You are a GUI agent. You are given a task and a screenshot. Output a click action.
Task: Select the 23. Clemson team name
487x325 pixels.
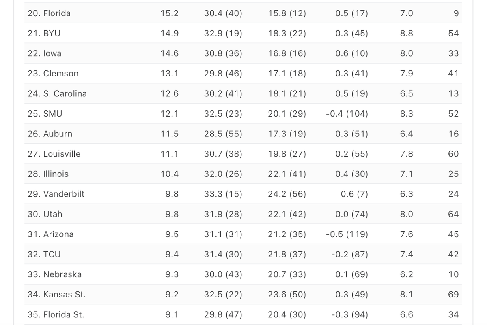coord(53,74)
